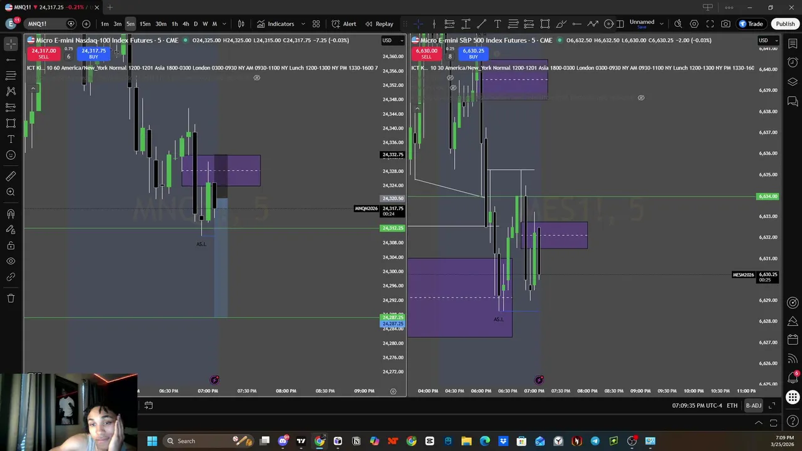Screen dimensions: 802x451
Task: Toggle hide all drawings eye icon
Action: click(x=11, y=261)
